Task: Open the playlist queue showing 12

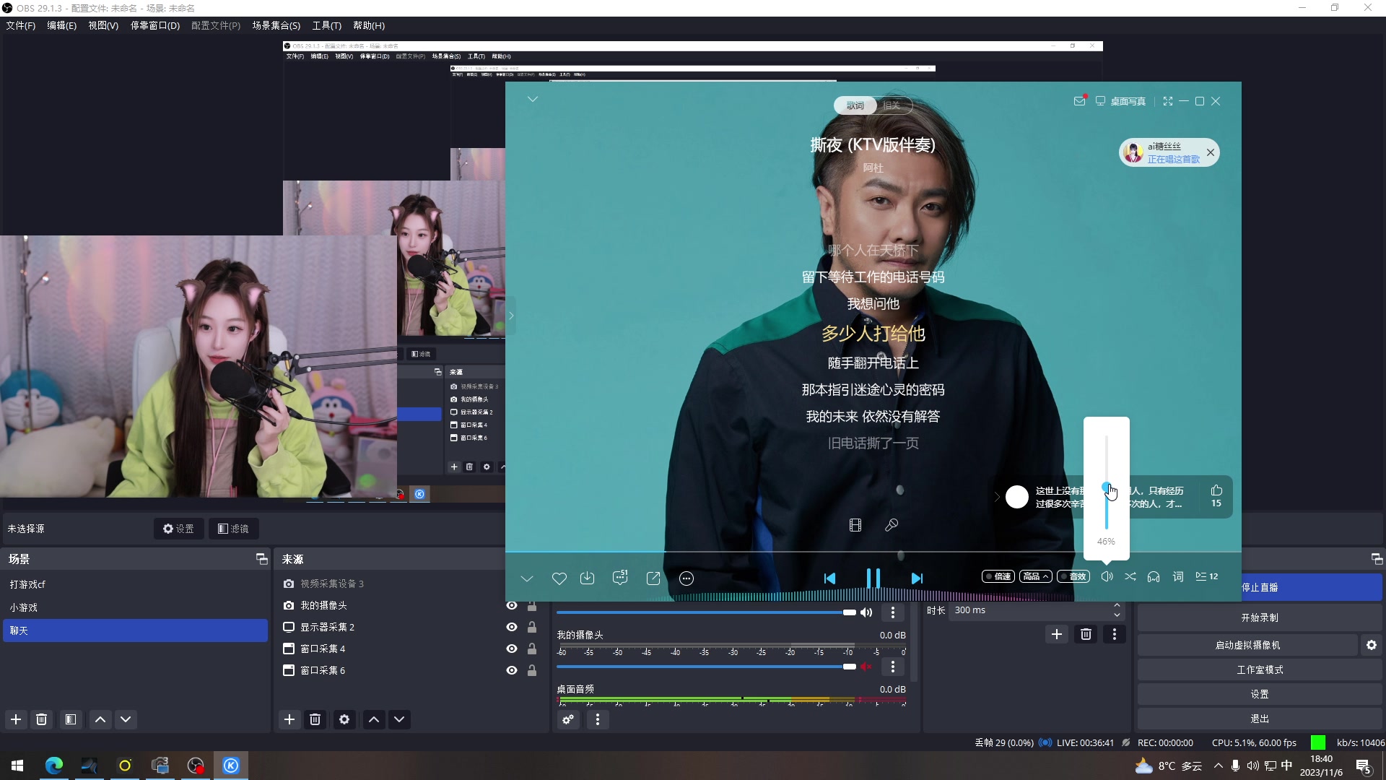Action: pos(1207,576)
